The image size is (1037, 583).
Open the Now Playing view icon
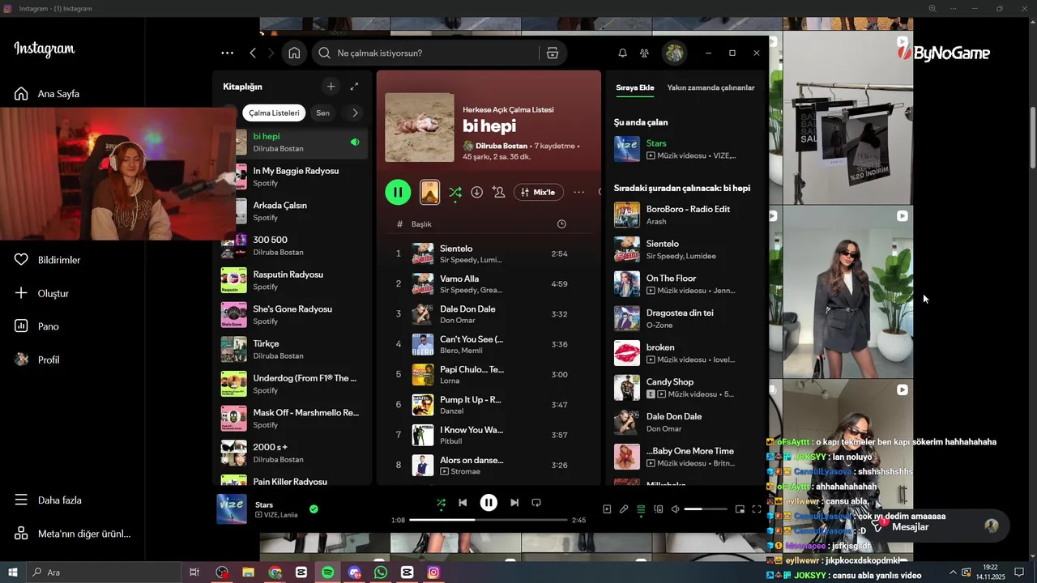click(607, 509)
